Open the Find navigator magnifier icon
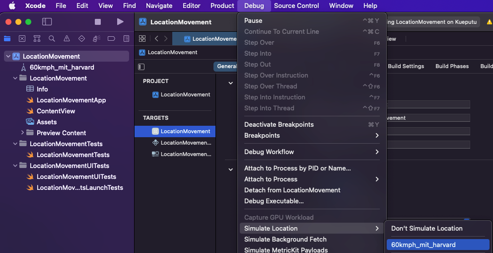 coord(52,39)
